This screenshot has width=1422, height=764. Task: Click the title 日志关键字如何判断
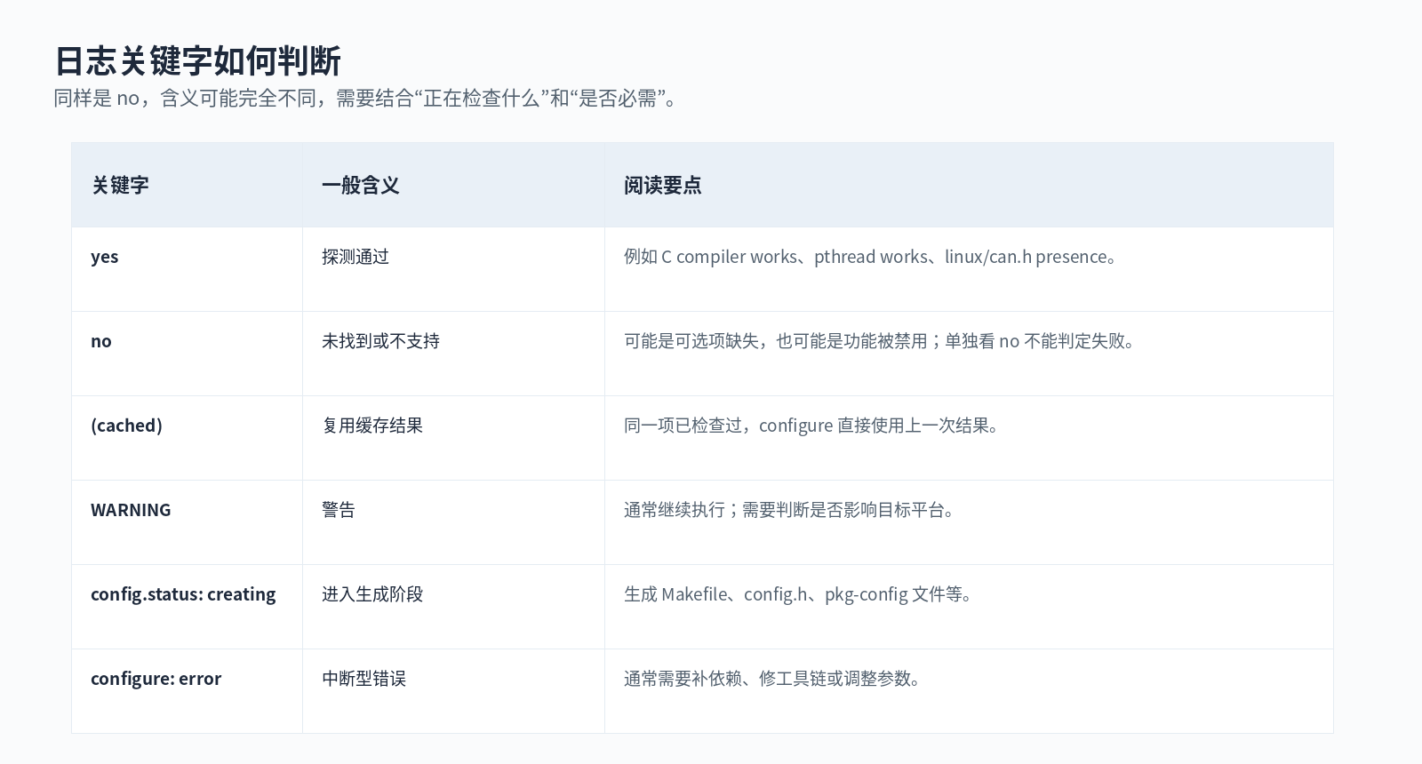tap(198, 61)
